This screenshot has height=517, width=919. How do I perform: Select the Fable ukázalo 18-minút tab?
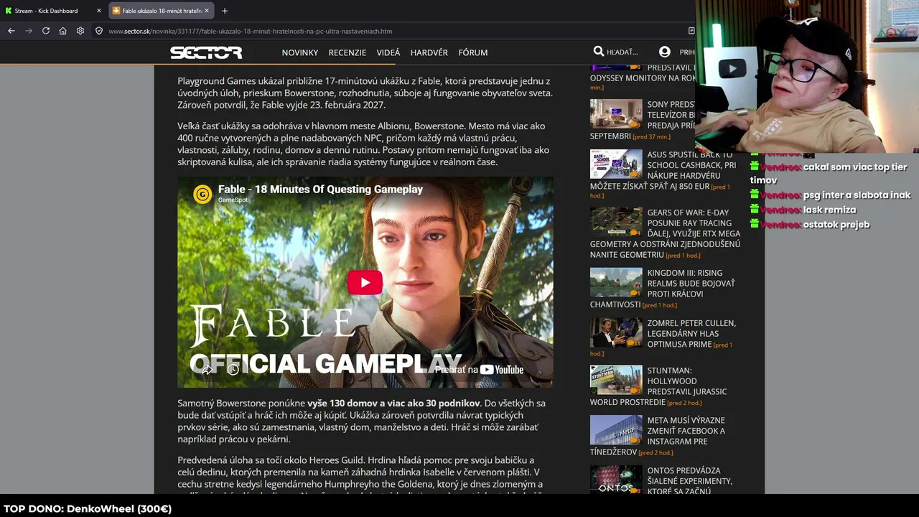[162, 11]
